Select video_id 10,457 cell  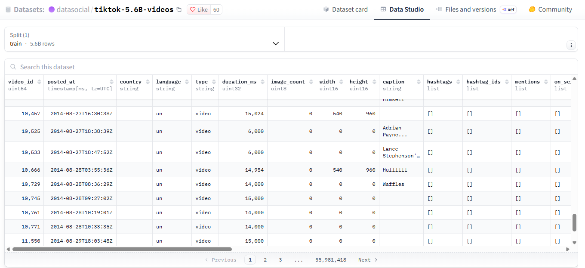tap(24, 114)
